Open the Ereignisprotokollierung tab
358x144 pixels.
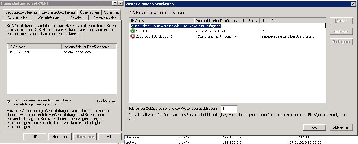58,12
